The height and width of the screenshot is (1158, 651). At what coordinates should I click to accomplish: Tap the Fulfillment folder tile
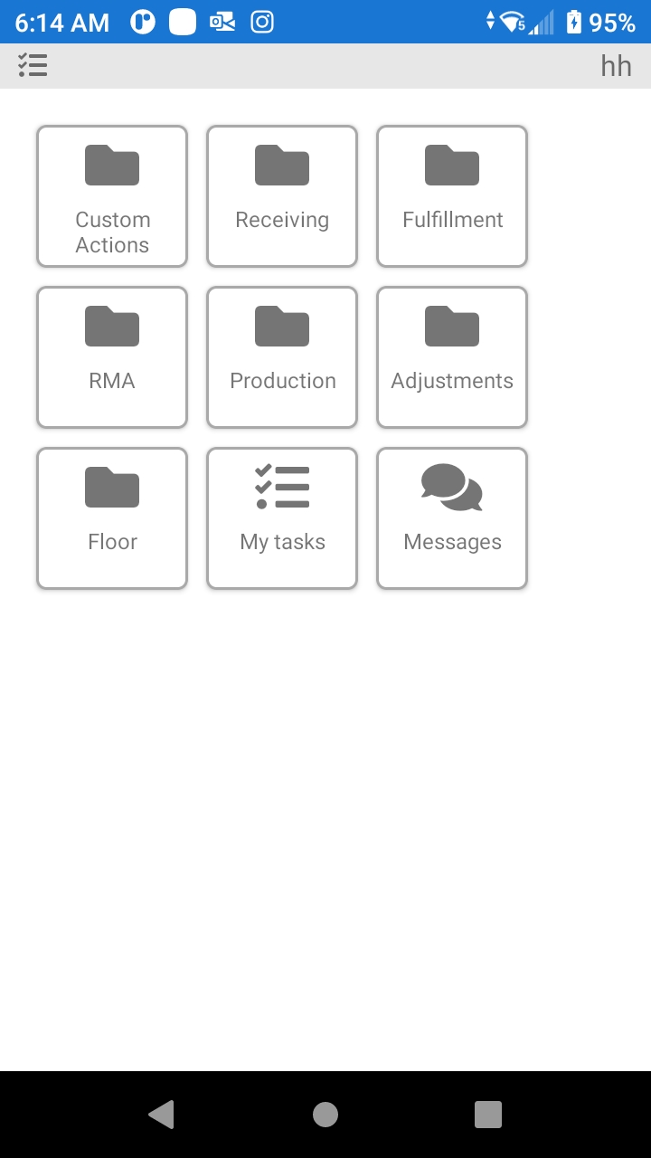pos(452,196)
